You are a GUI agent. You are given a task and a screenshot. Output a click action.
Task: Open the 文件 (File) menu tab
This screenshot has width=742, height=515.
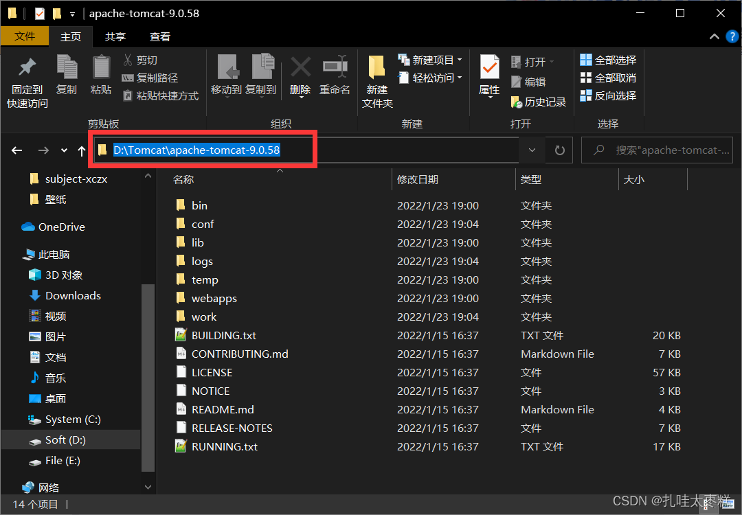(x=25, y=36)
